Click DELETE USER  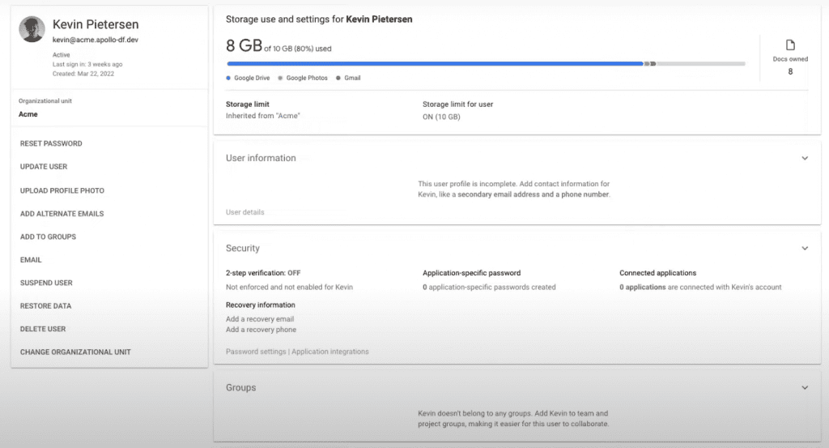pyautogui.click(x=43, y=329)
